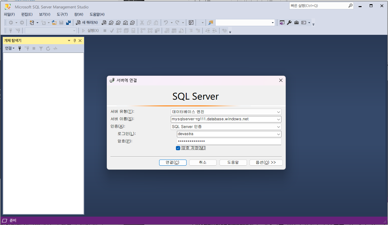Screen dimensions: 388x225
Task: Click the Save All toolbar icon
Action: point(68,23)
